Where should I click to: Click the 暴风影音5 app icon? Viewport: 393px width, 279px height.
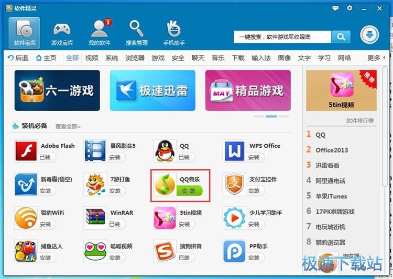point(95,151)
